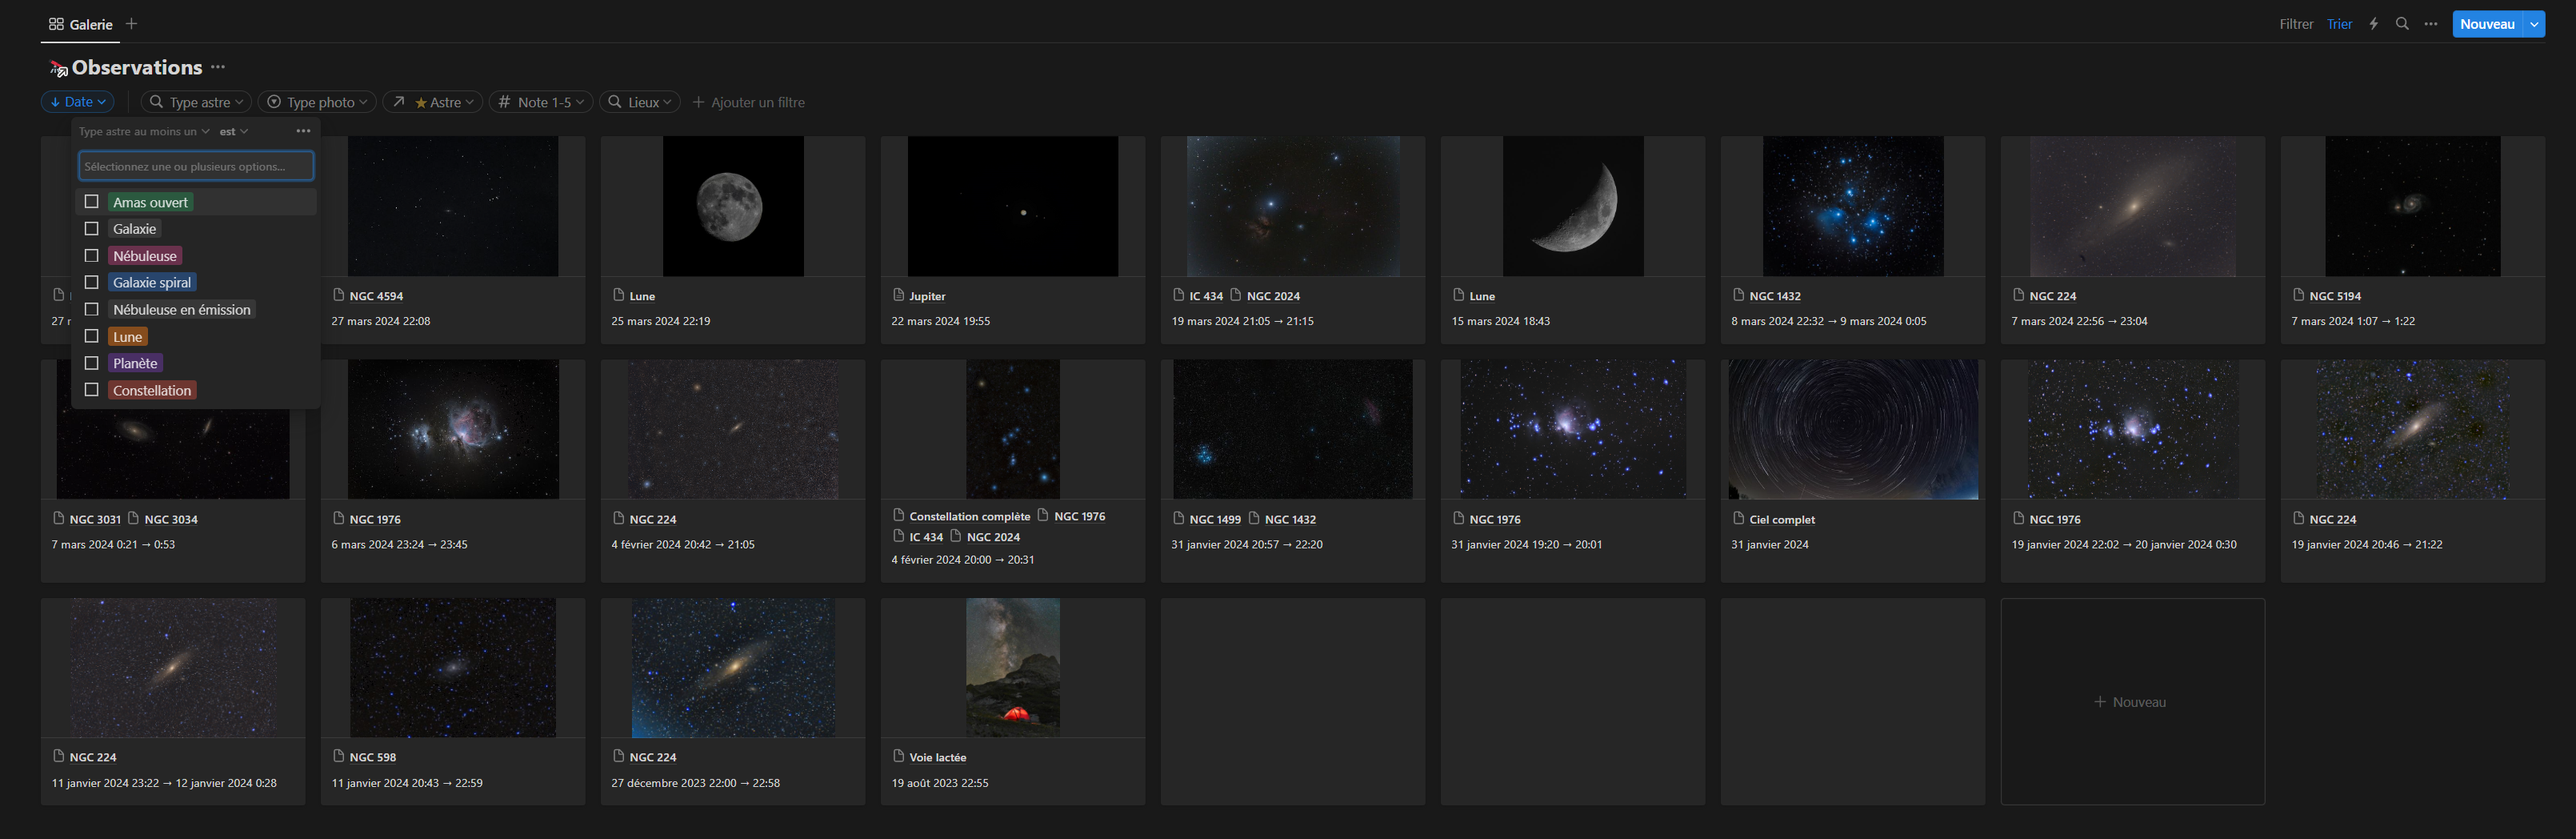The height and width of the screenshot is (839, 2576).
Task: Switch to the Galerie view tab
Action: click(x=81, y=24)
